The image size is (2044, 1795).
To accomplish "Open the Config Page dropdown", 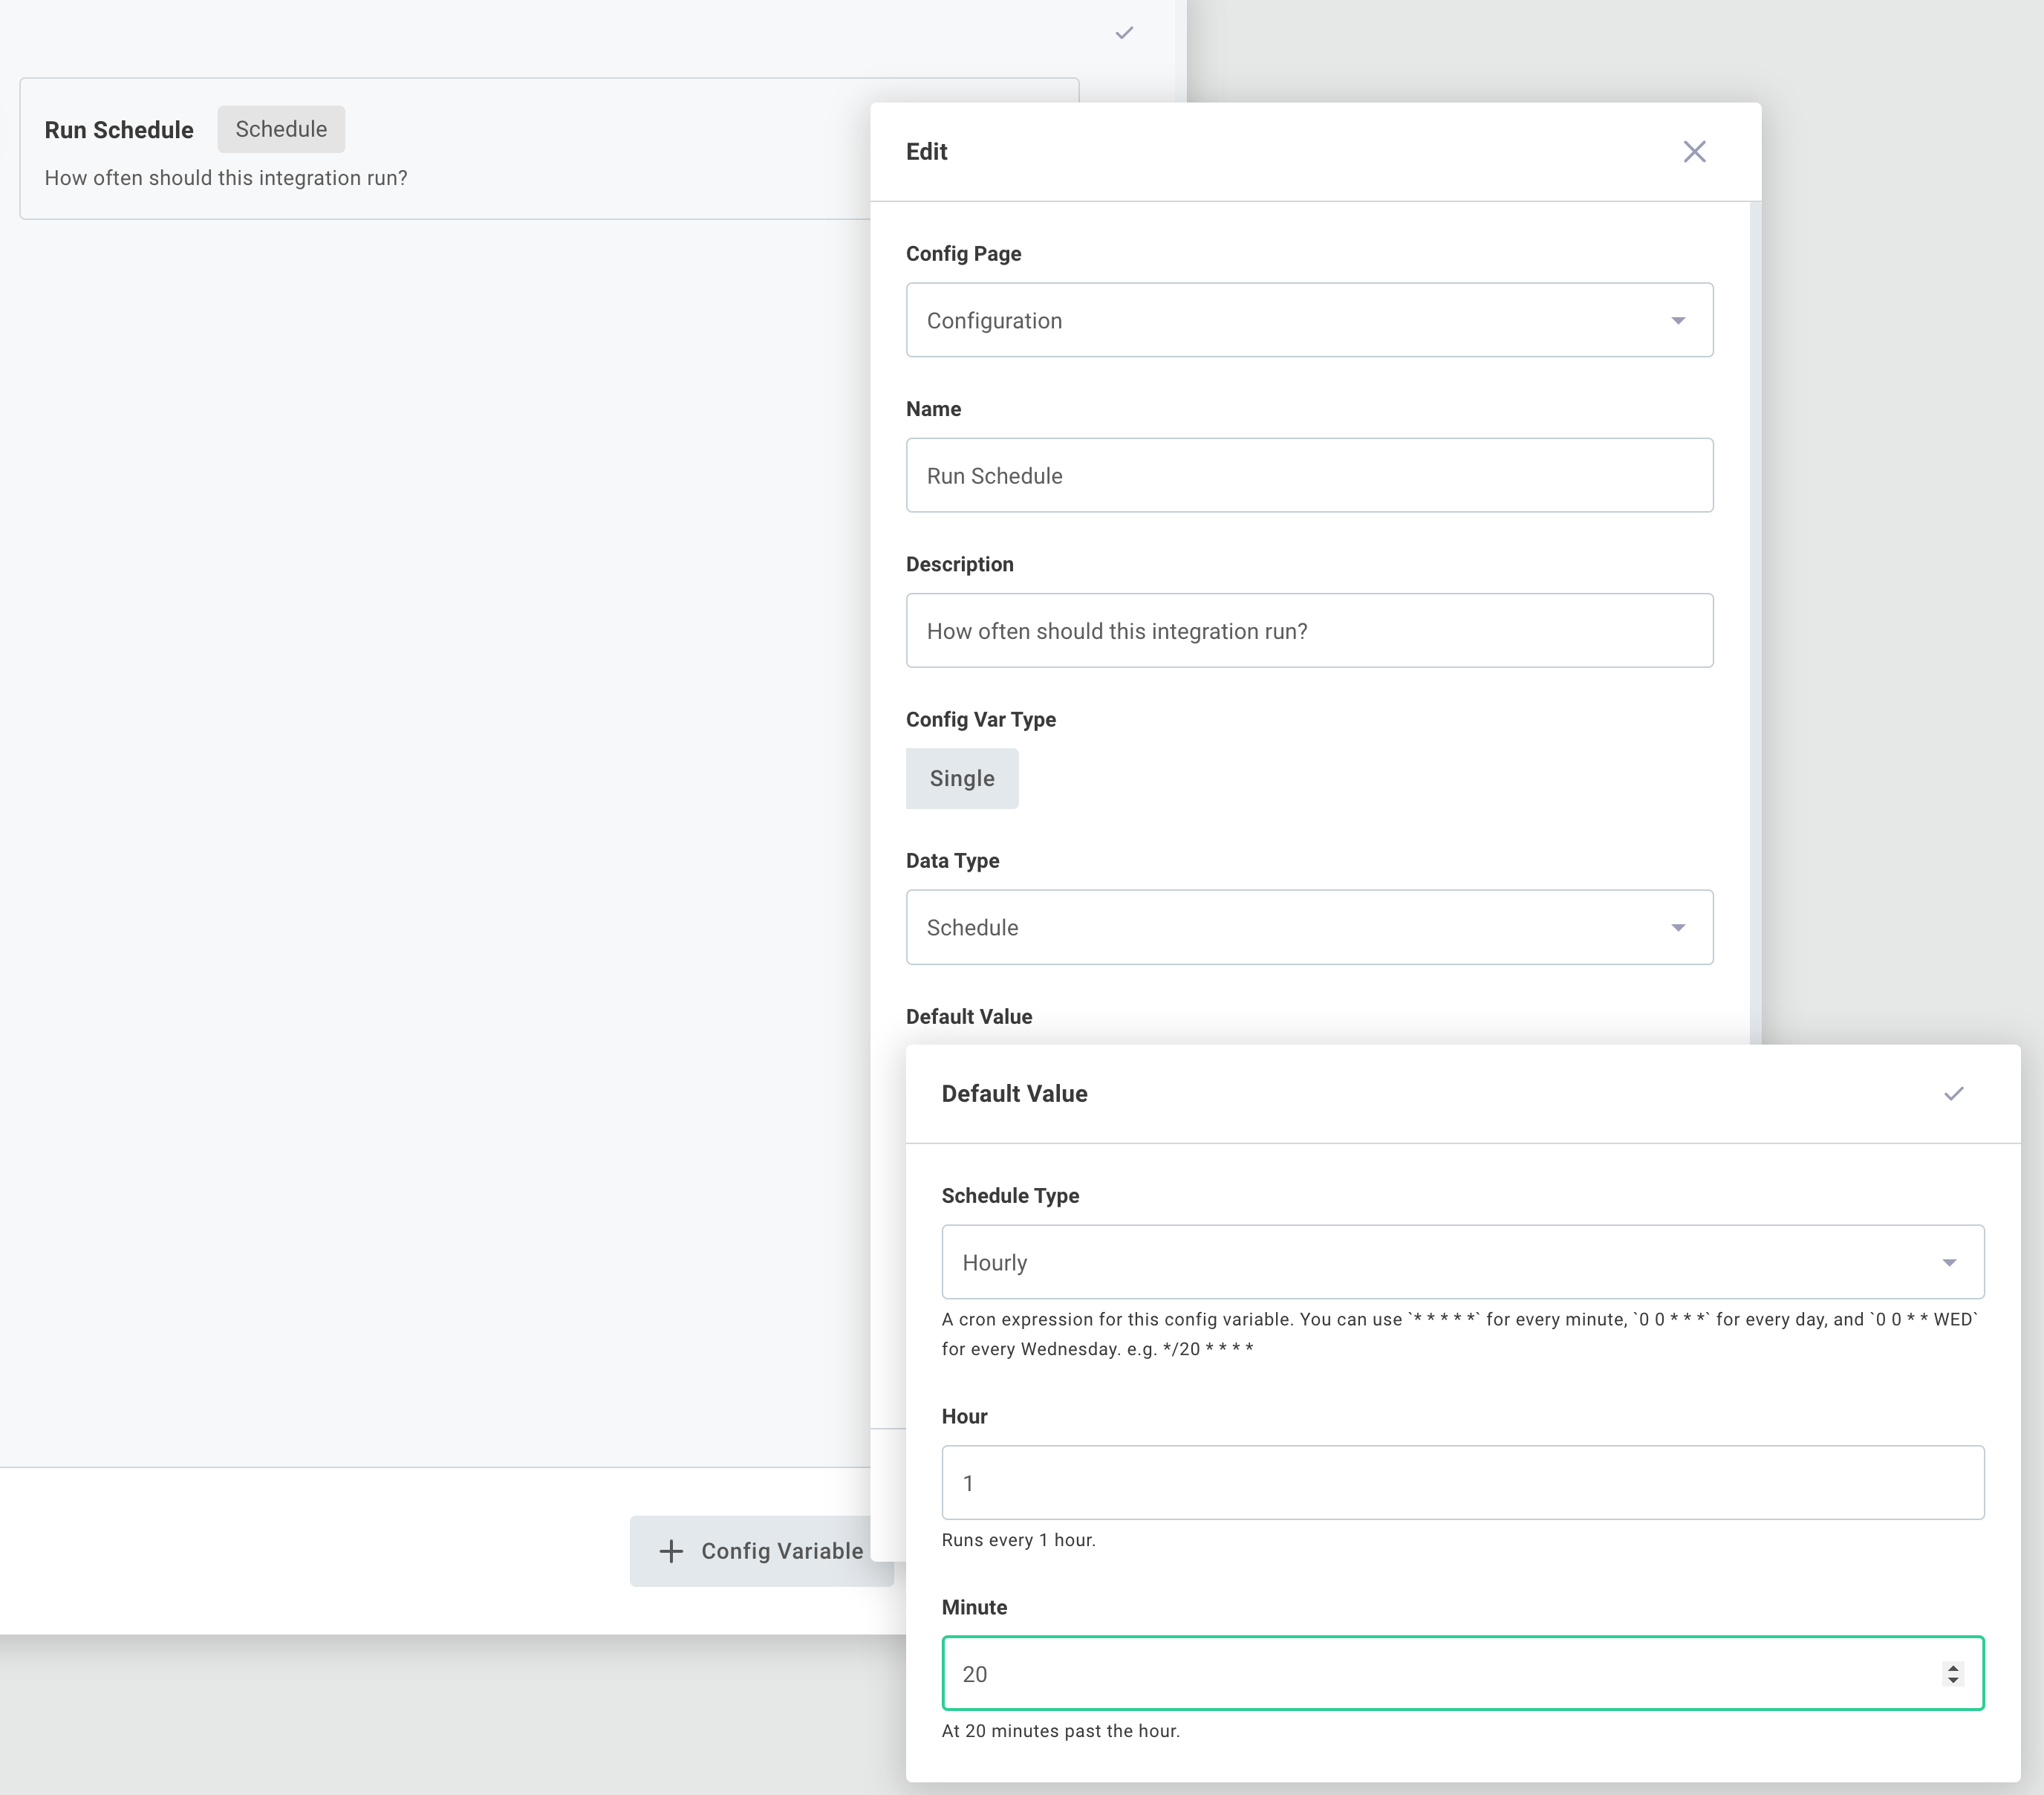I will 1309,320.
